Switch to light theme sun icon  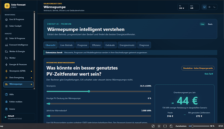click(x=209, y=7)
